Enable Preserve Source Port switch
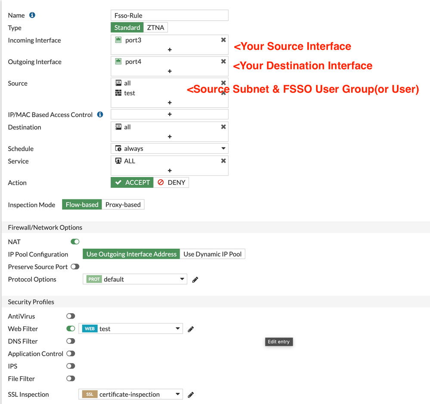The height and width of the screenshot is (404, 430). coord(75,267)
